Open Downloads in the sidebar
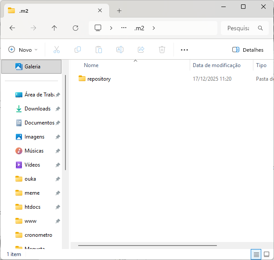The height and width of the screenshot is (260, 274). (37, 109)
